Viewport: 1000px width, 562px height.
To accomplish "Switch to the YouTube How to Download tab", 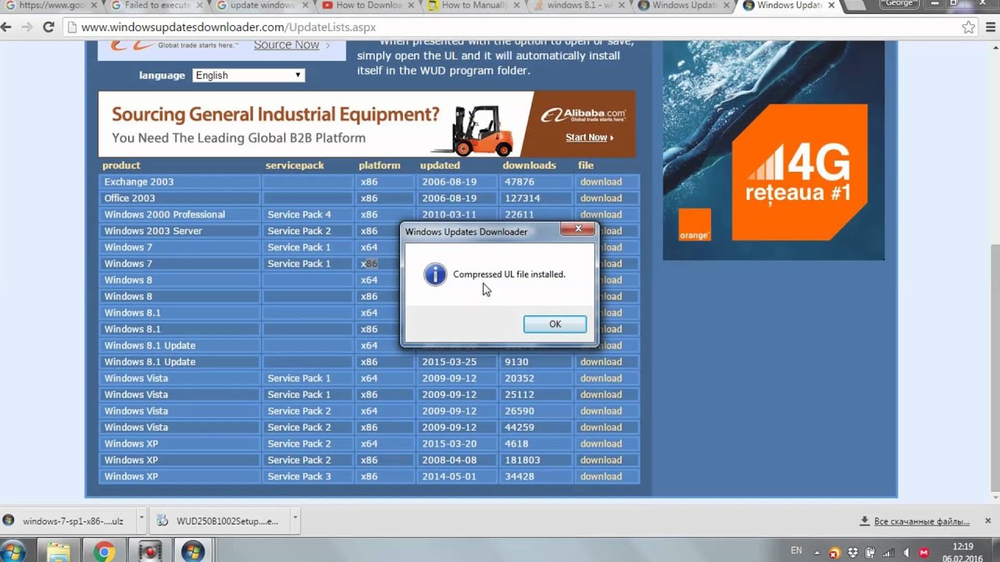I will point(366,5).
